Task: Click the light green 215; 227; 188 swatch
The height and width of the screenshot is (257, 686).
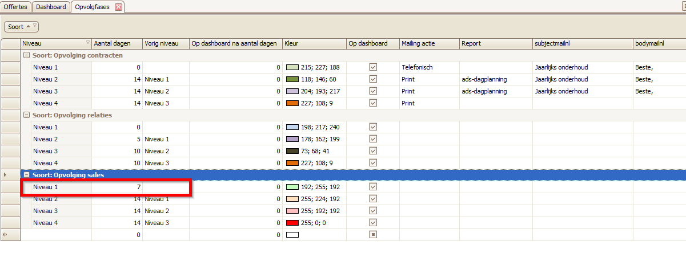Action: [292, 67]
